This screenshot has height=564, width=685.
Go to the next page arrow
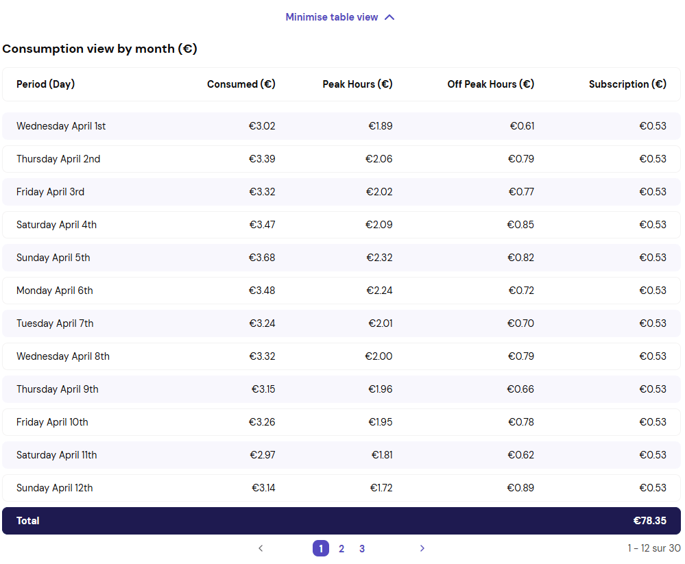pyautogui.click(x=422, y=548)
